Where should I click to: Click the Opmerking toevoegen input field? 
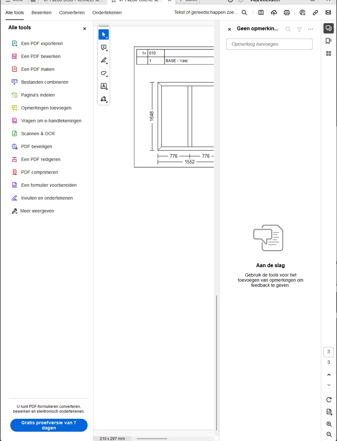pos(269,44)
